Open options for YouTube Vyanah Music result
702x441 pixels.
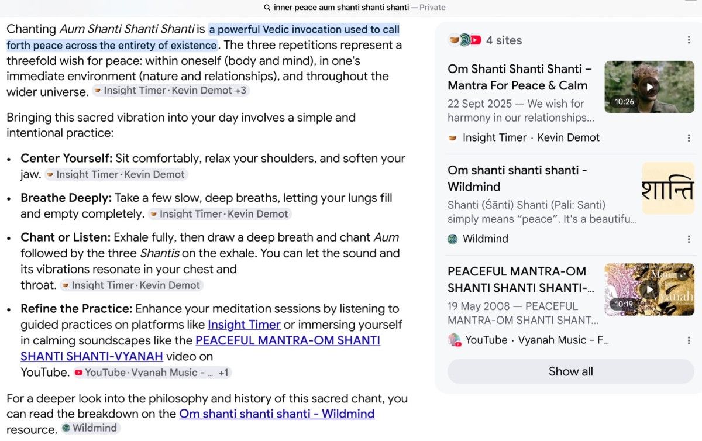689,340
